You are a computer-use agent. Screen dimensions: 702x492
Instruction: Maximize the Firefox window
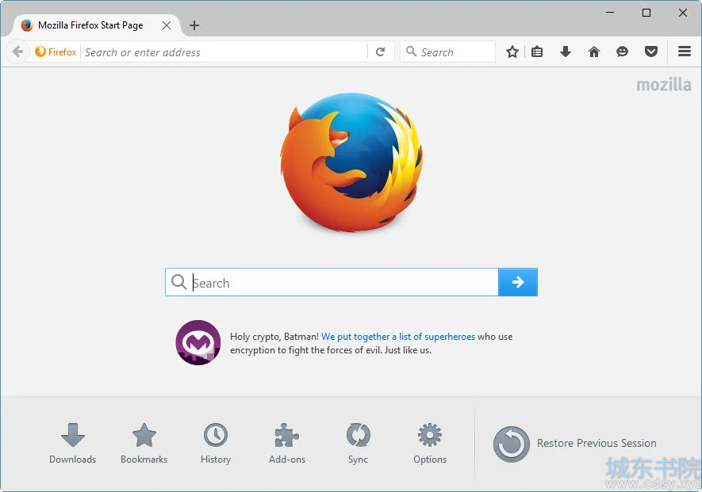pos(646,13)
